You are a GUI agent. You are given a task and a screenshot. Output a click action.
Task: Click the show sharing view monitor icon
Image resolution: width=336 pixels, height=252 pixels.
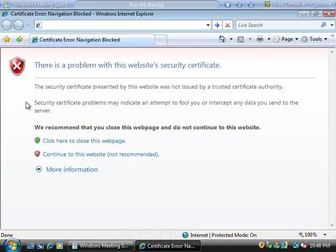(251, 5)
